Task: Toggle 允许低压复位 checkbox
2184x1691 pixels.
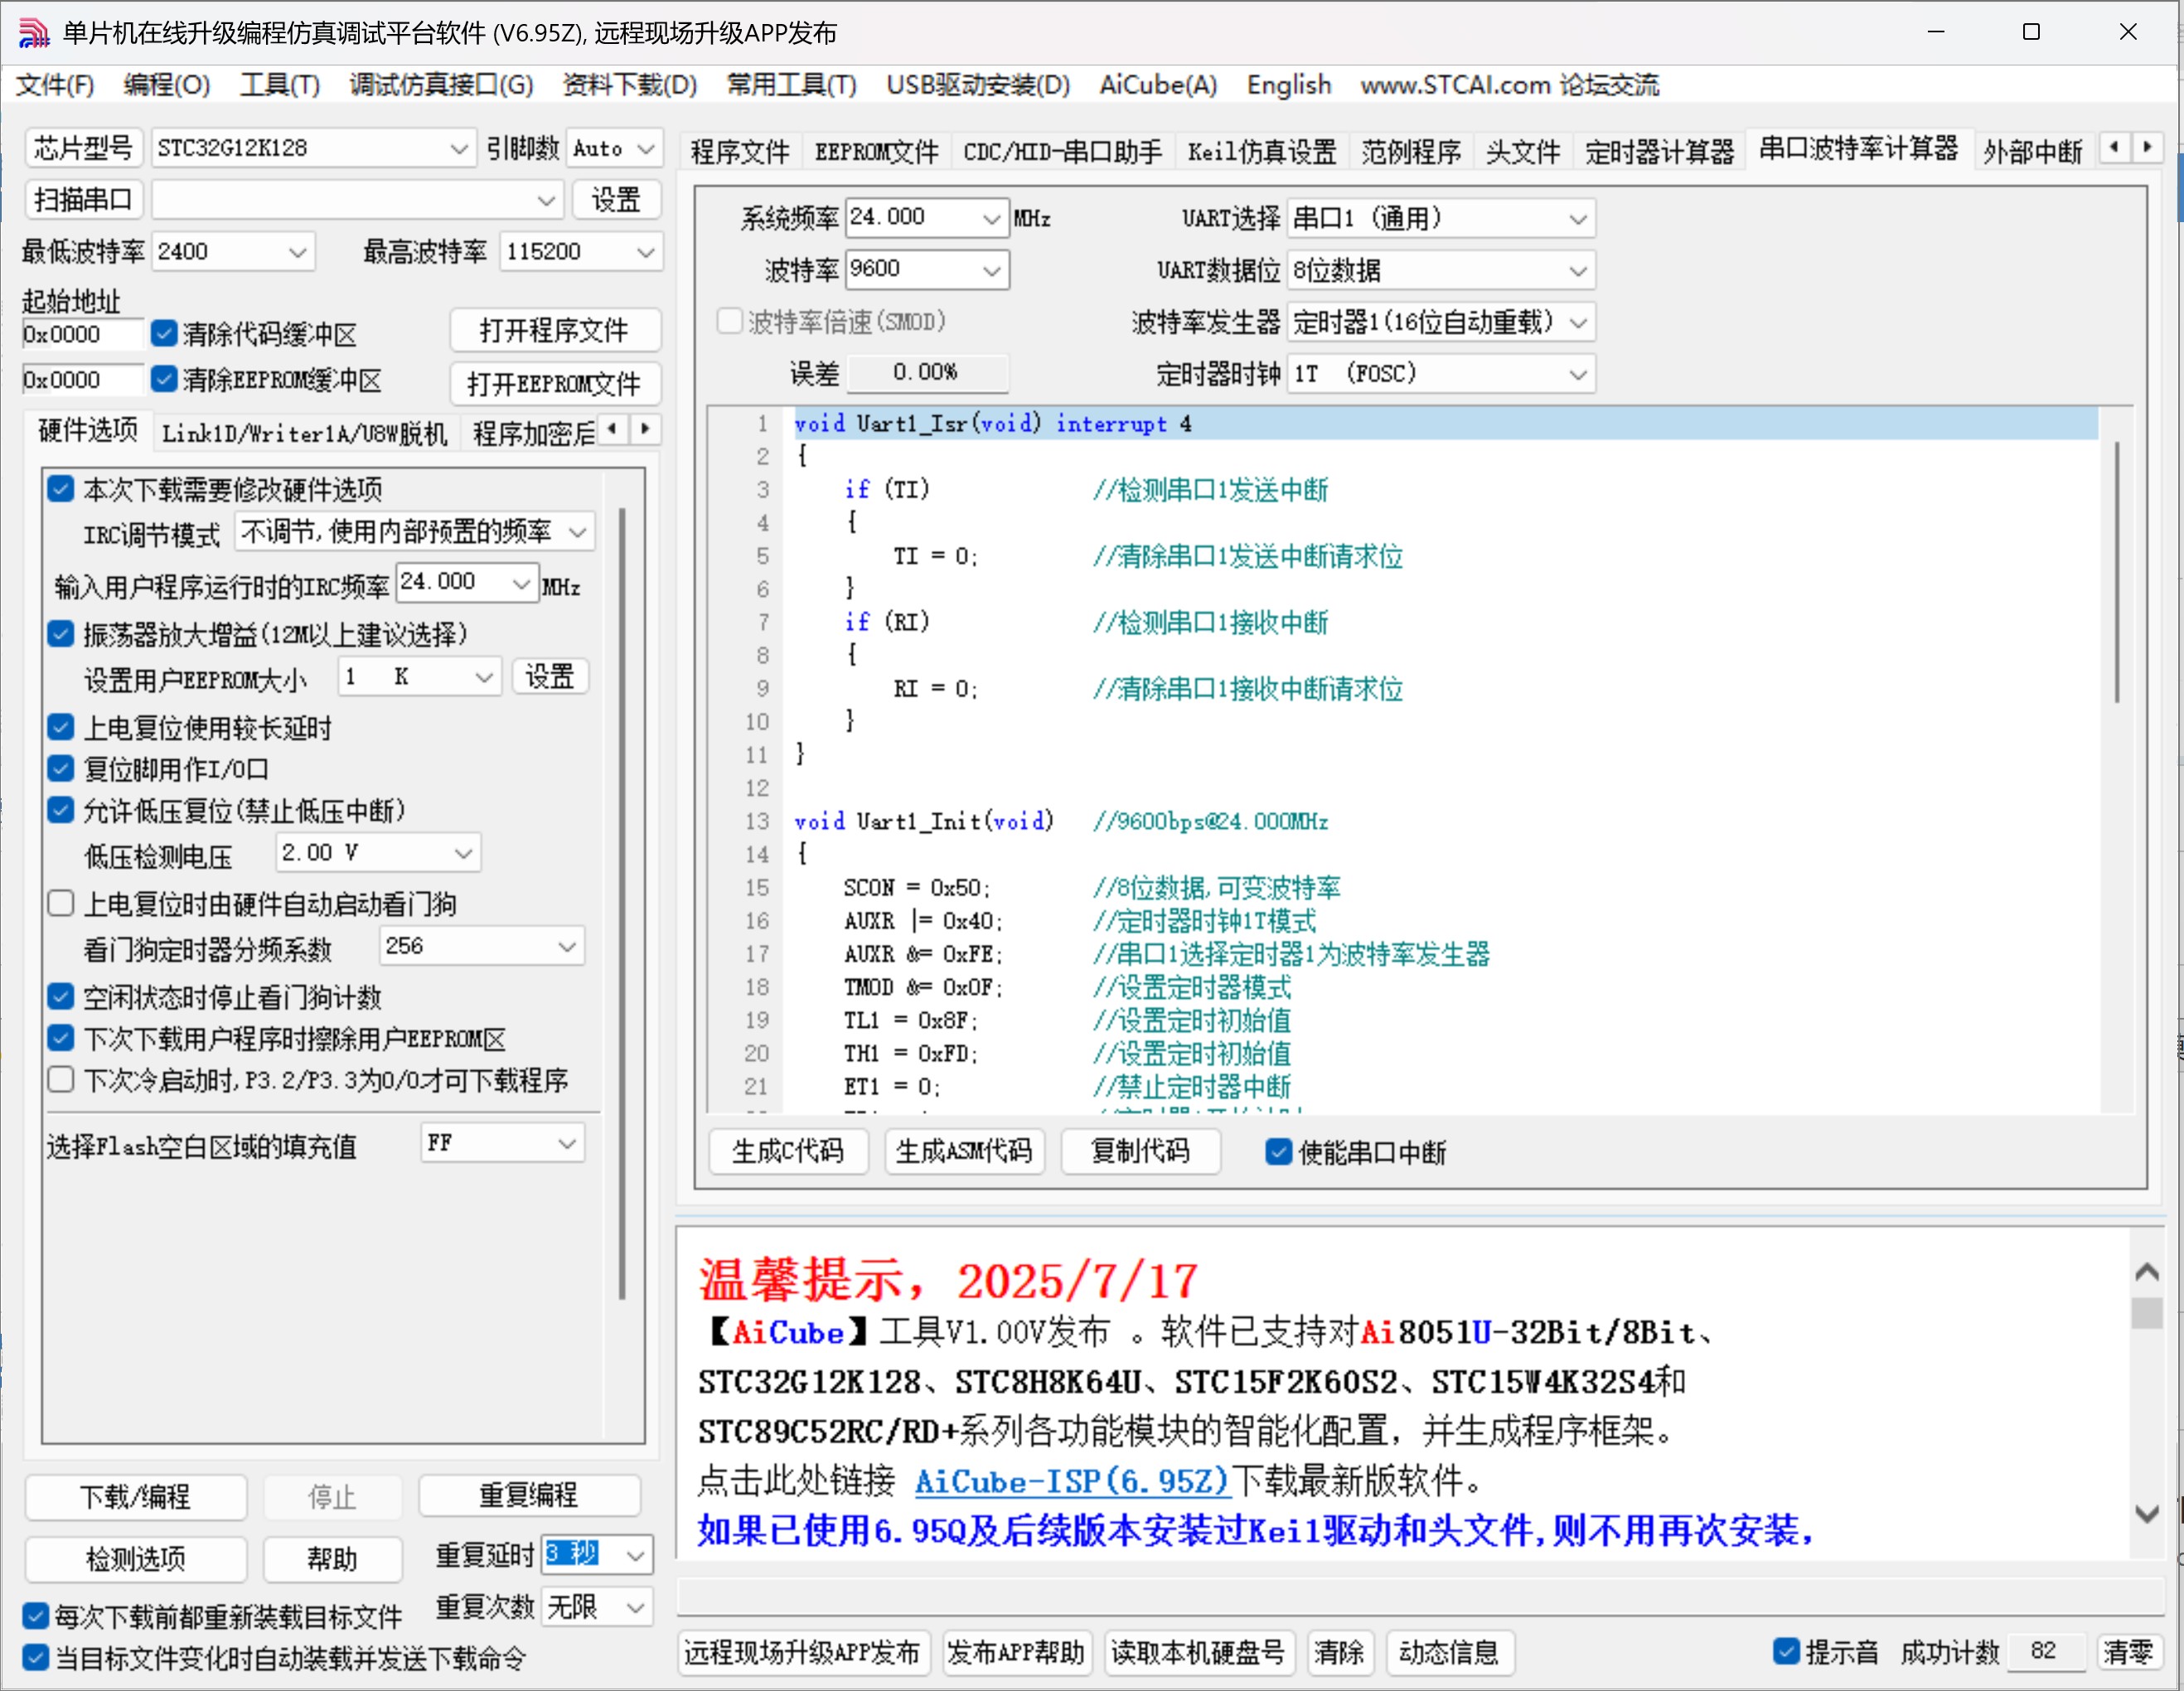Action: click(61, 810)
